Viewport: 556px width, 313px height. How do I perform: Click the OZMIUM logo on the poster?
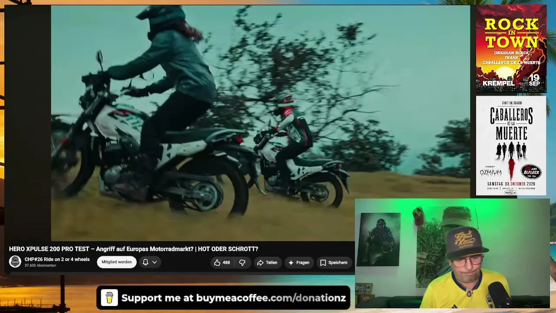coord(491,172)
